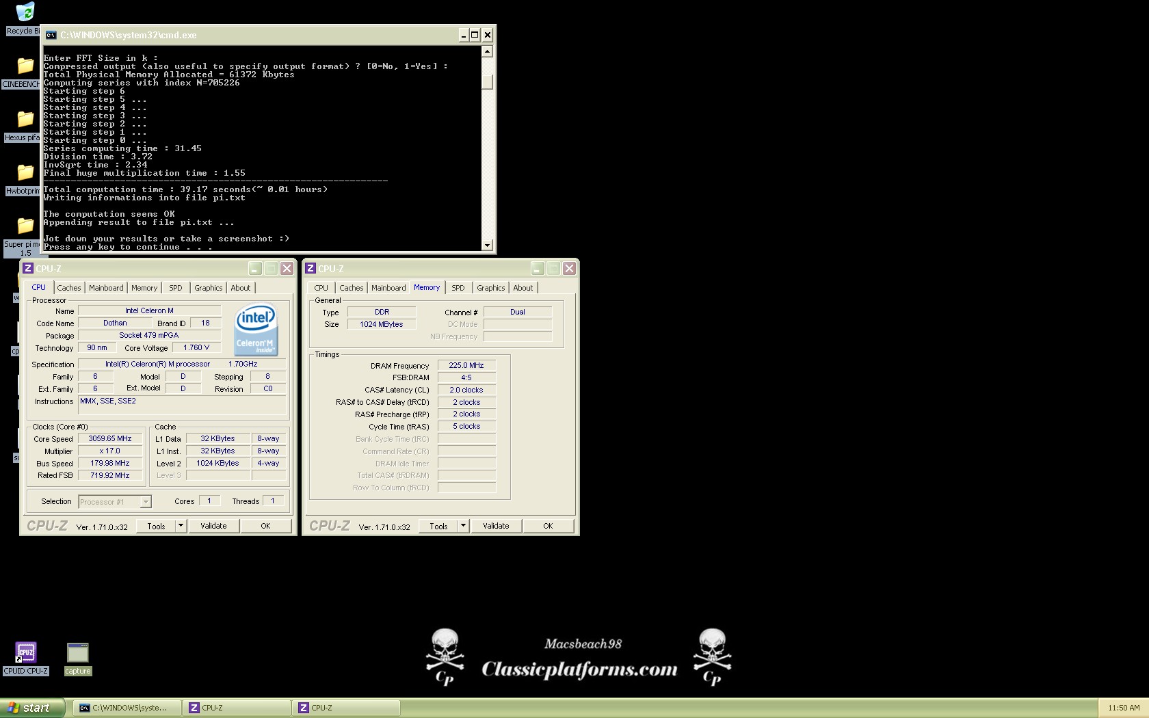Open About tab in left CPU-Z window
This screenshot has width=1149, height=718.
[241, 288]
